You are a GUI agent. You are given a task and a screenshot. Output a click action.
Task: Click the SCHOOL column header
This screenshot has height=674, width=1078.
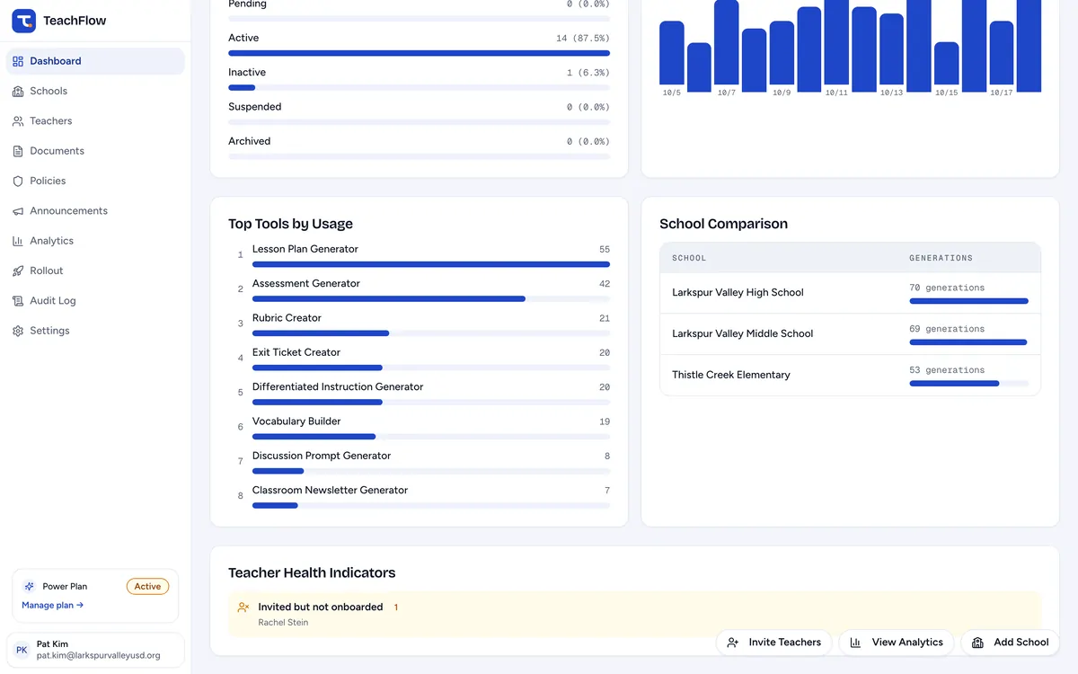tap(689, 258)
